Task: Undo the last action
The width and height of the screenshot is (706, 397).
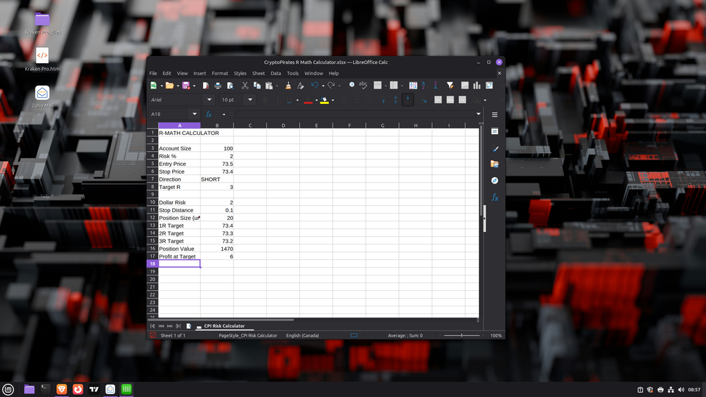Action: coord(315,86)
